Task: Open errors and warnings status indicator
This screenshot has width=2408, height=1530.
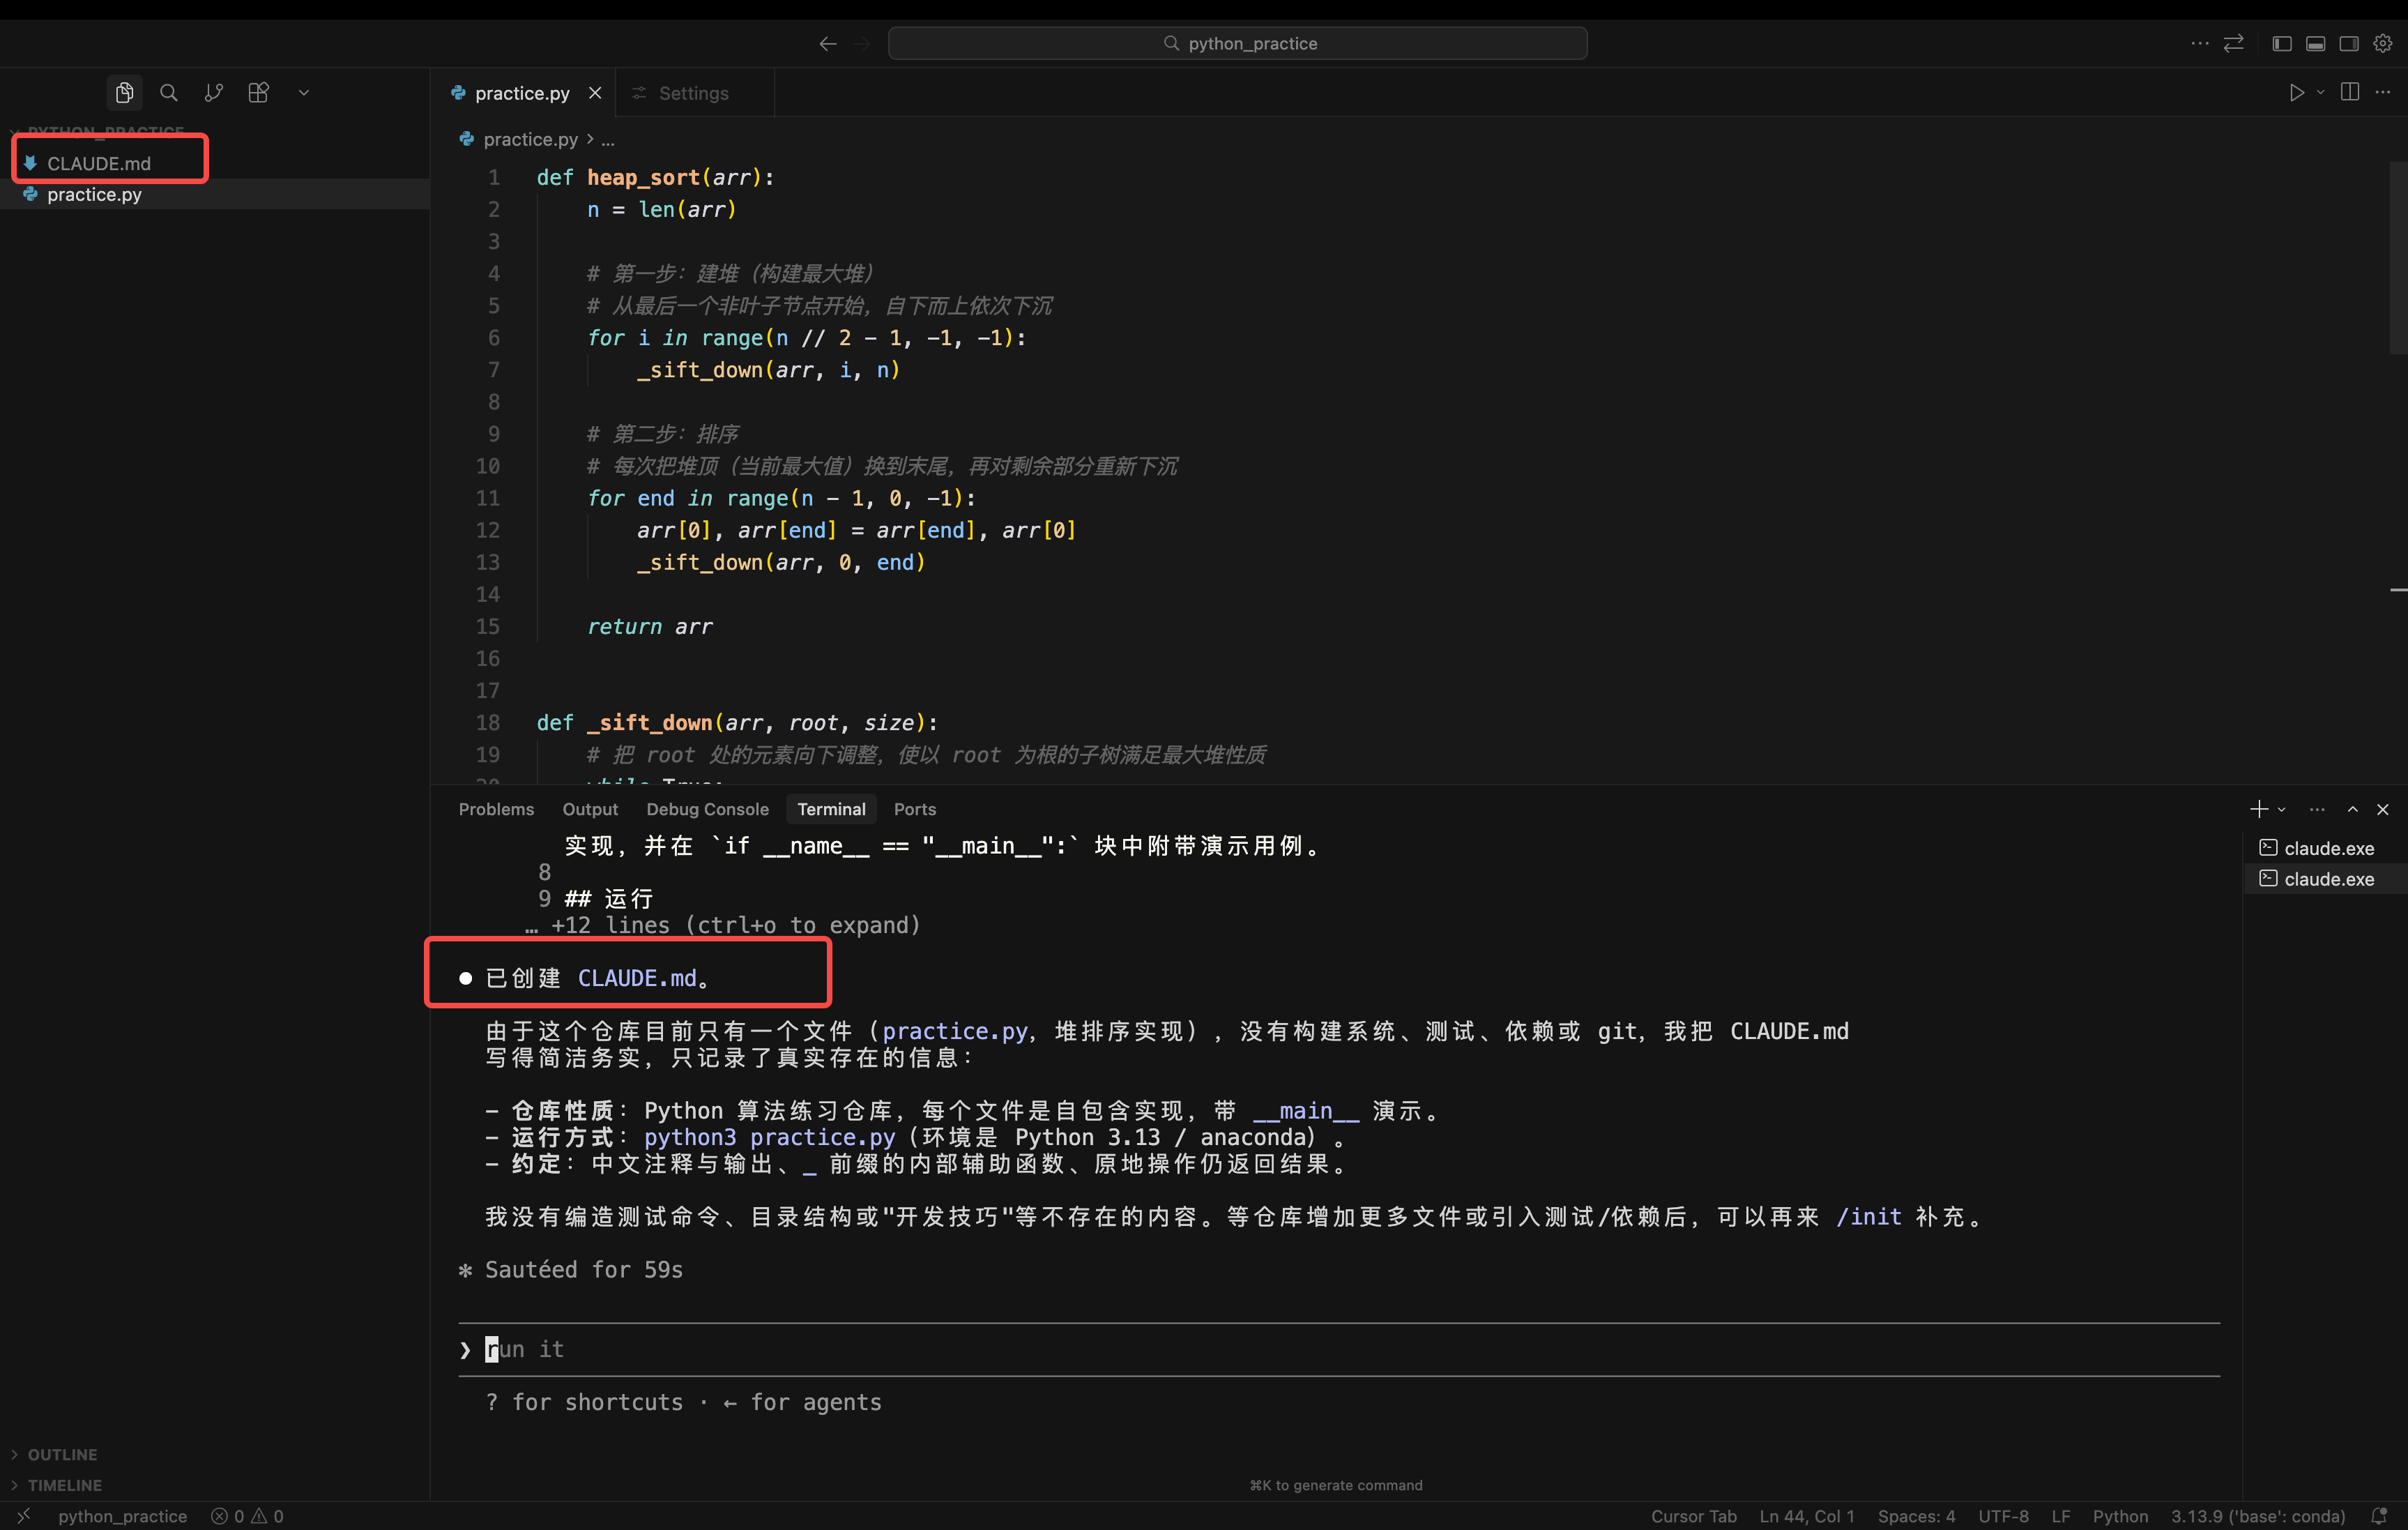Action: [247, 1516]
